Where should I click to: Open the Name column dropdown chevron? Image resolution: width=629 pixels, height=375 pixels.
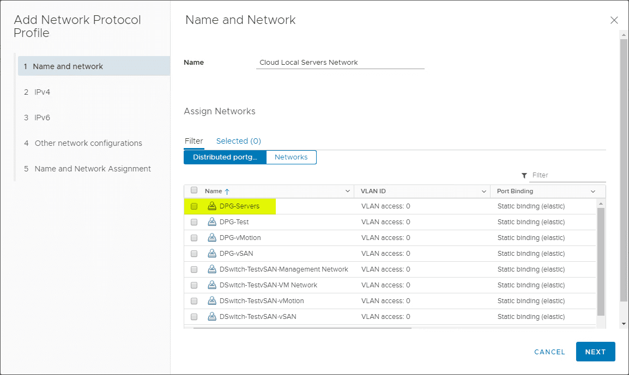click(x=348, y=192)
